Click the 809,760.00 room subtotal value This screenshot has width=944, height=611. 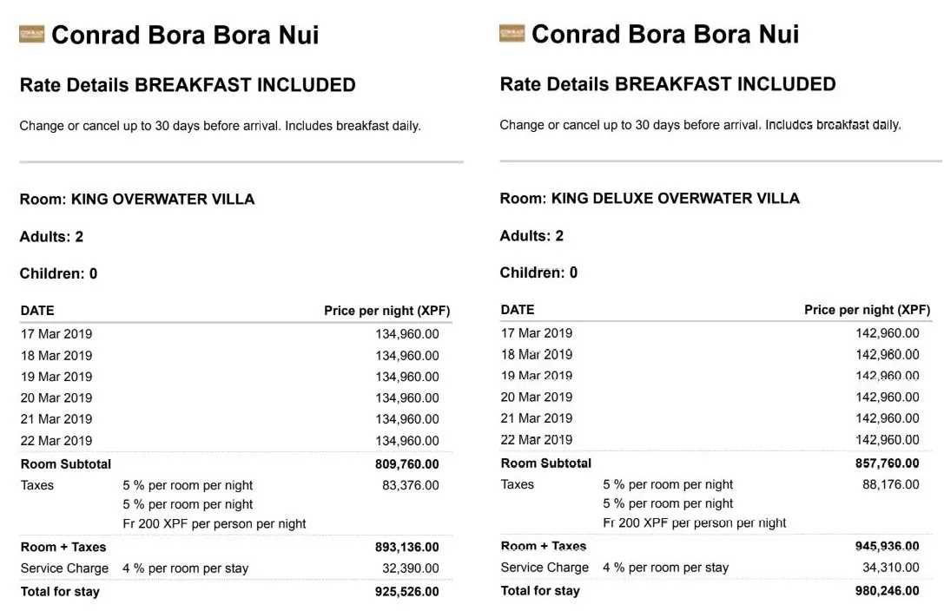pos(406,464)
